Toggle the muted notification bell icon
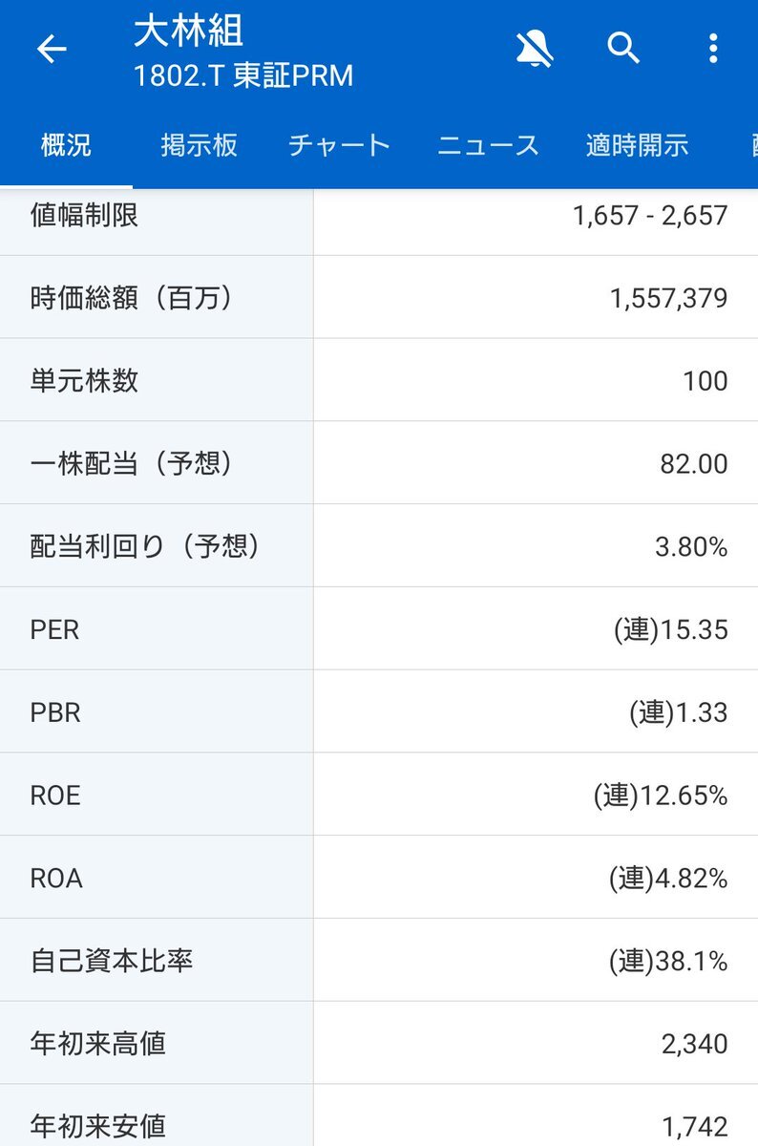 pos(536,49)
